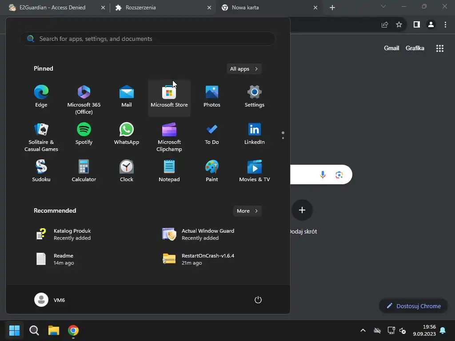Open the VM6 user account menu
The image size is (455, 341).
tap(50, 300)
